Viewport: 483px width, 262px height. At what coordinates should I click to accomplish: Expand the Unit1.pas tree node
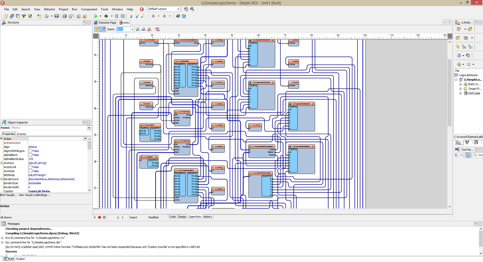(460, 93)
